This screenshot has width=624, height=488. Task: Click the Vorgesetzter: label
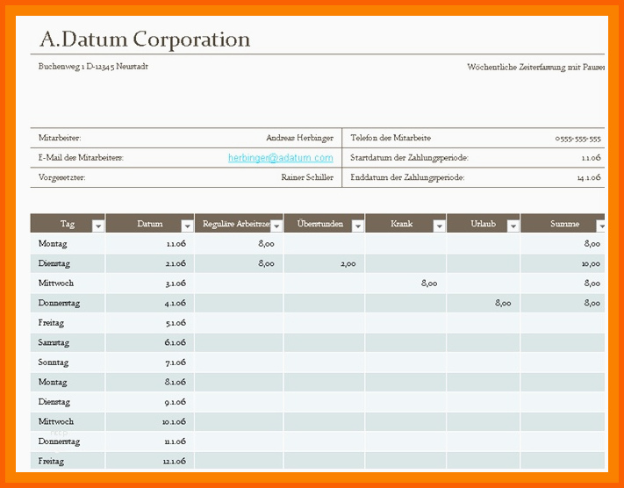point(61,177)
